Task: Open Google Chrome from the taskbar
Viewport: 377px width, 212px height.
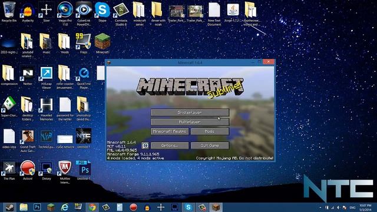Action: tap(92, 207)
